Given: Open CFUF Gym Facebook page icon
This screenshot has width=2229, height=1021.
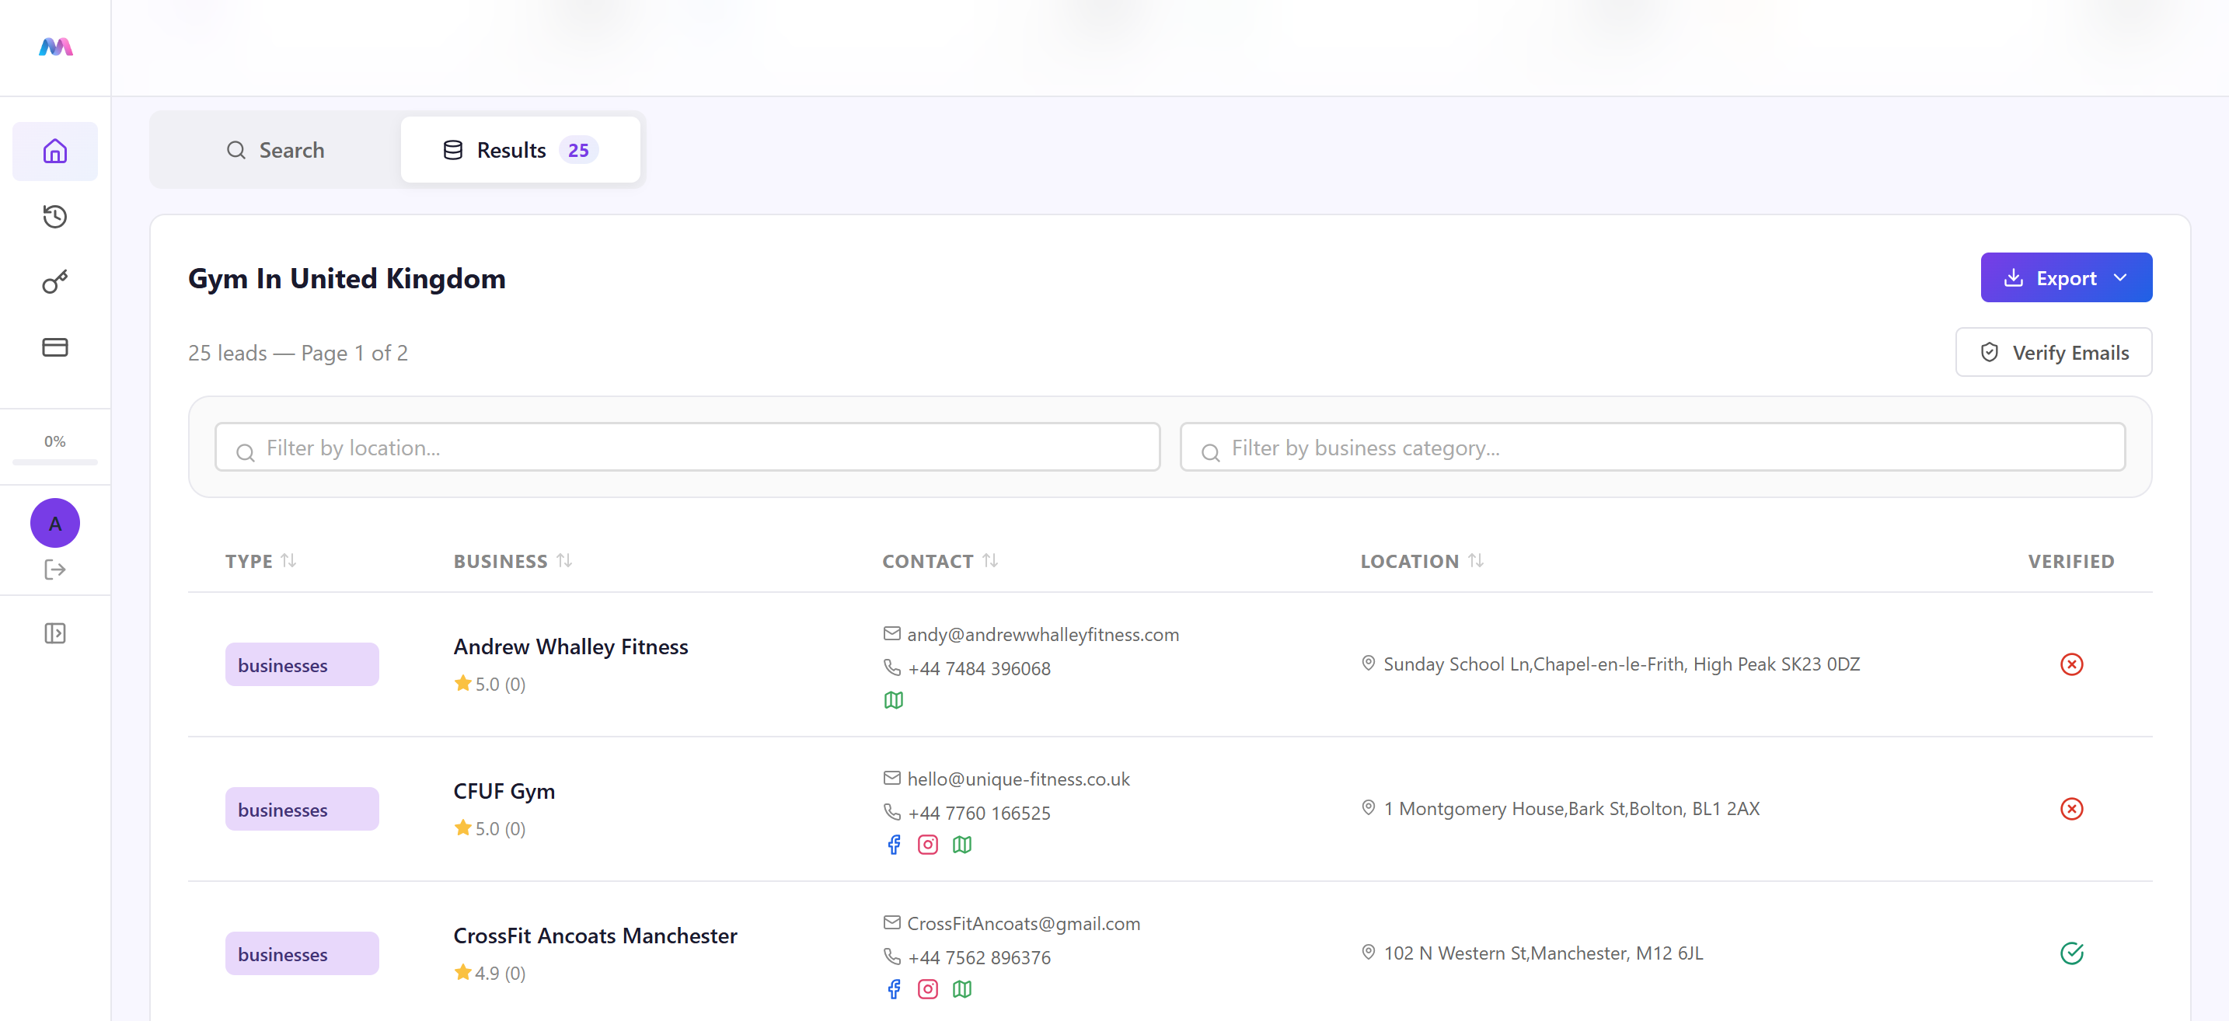Looking at the screenshot, I should pos(894,845).
